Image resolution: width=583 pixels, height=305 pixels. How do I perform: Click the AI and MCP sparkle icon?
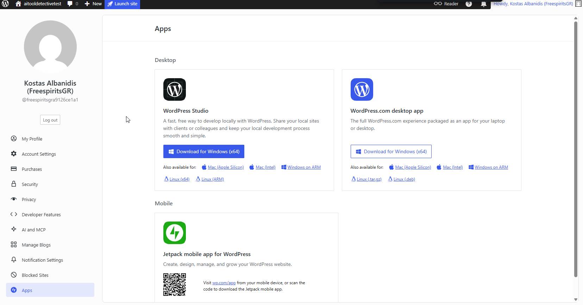click(14, 229)
